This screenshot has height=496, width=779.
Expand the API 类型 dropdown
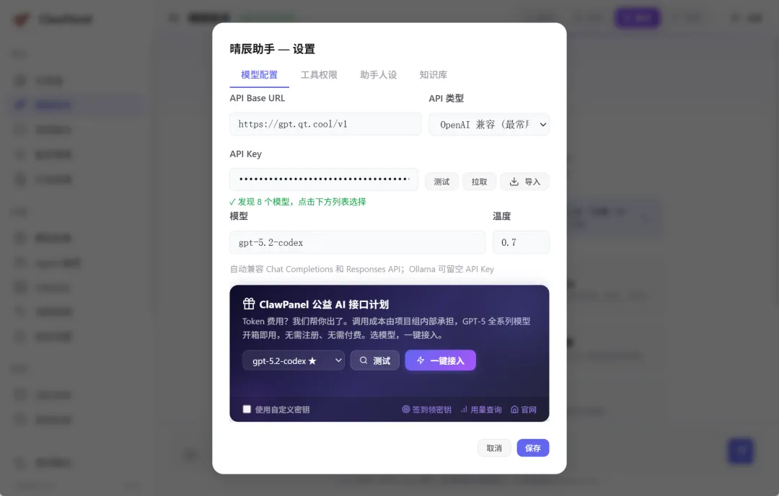pyautogui.click(x=489, y=124)
